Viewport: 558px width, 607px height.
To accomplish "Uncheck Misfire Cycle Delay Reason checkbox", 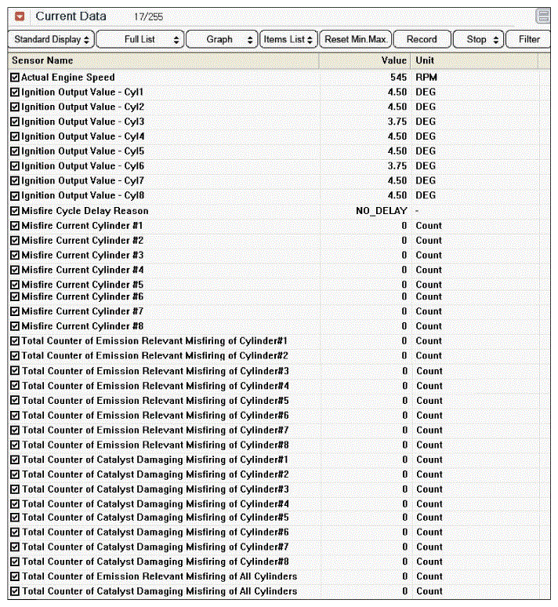I will click(15, 211).
